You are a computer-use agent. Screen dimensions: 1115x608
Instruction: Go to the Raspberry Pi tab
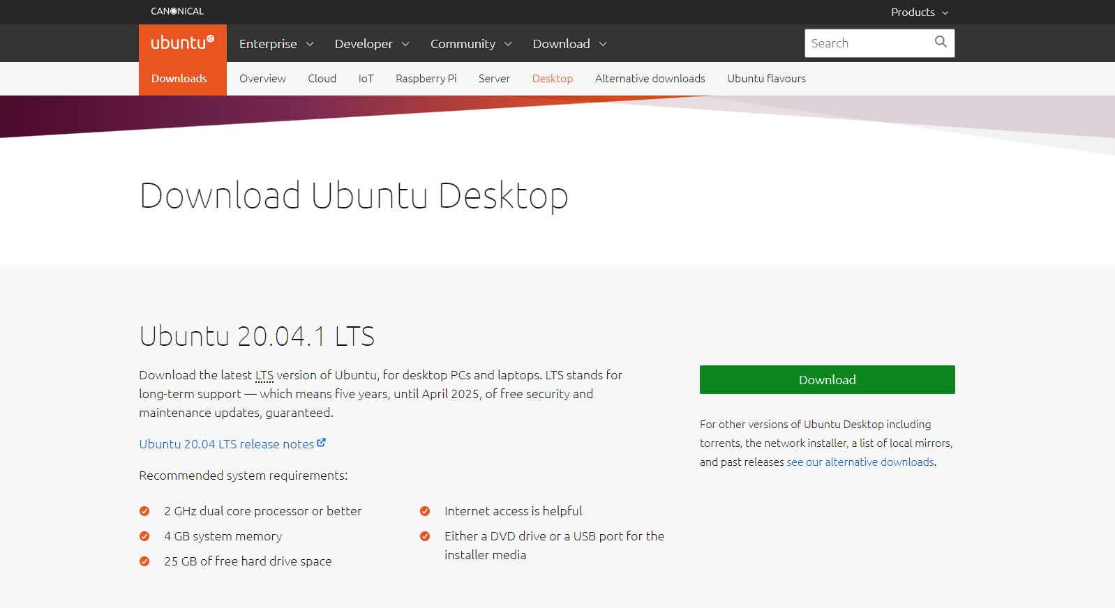click(426, 78)
